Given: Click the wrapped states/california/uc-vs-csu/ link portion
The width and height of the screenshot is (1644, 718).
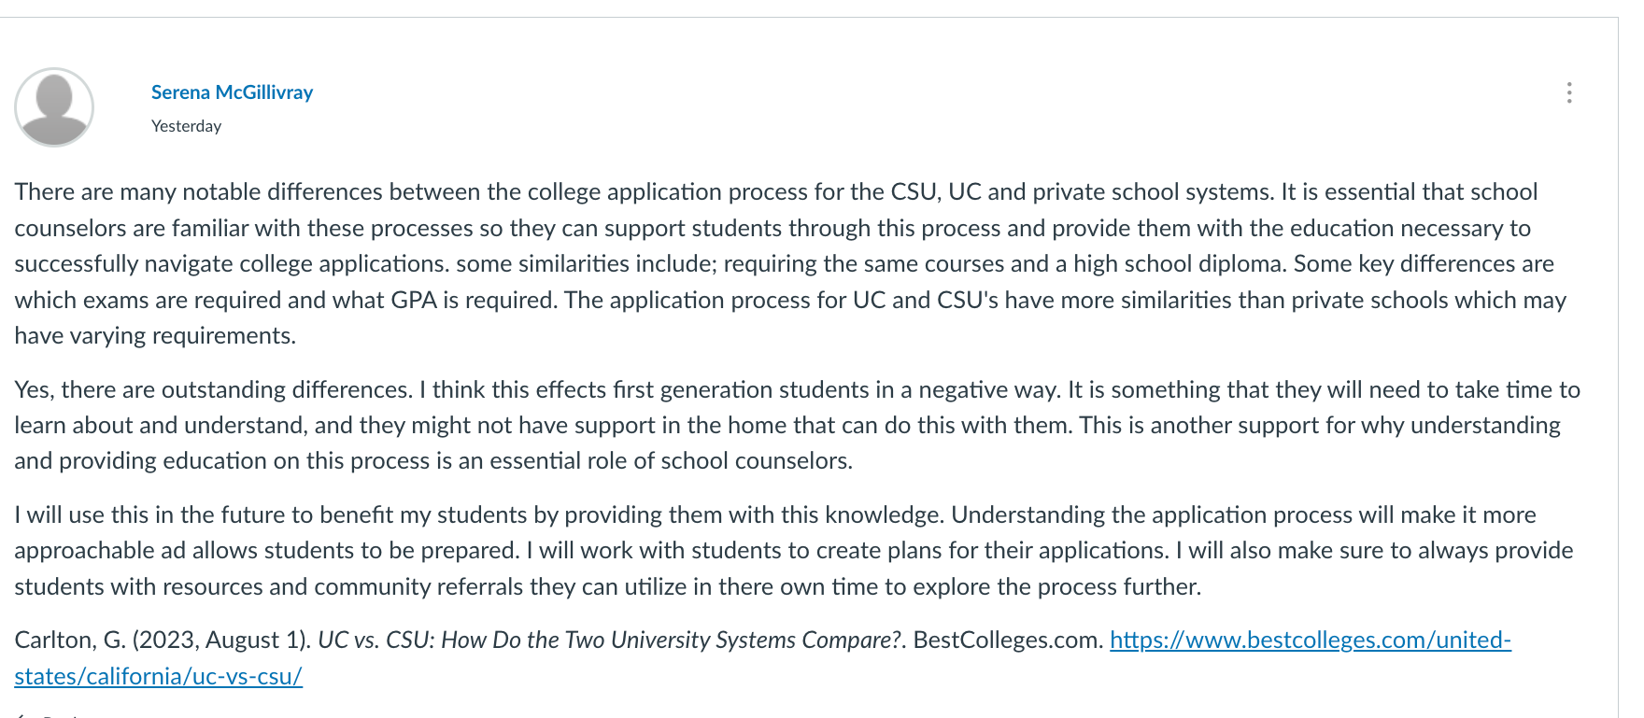Looking at the screenshot, I should point(158,676).
